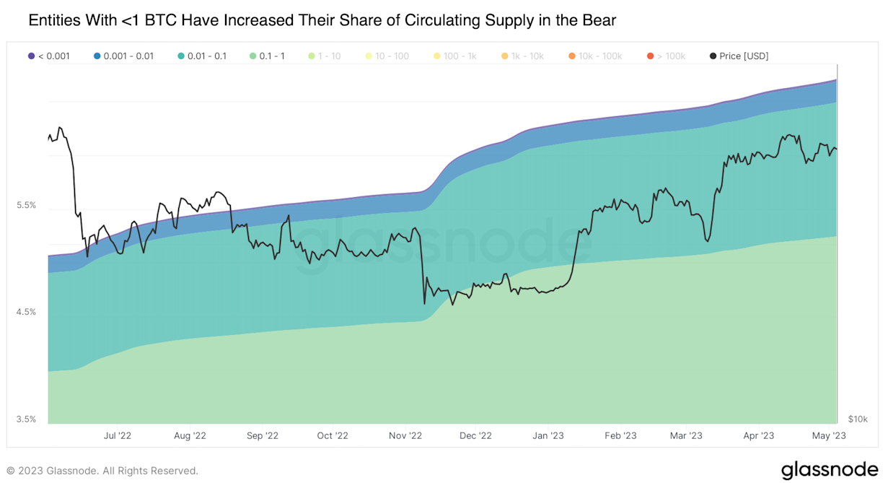The image size is (883, 483).
Task: Toggle the '0.001 - 0.01' legend series
Action: (x=123, y=56)
